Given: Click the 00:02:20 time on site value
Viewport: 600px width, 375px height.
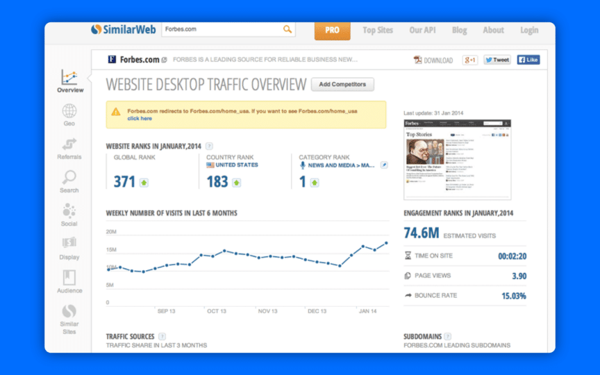Looking at the screenshot, I should tap(512, 256).
